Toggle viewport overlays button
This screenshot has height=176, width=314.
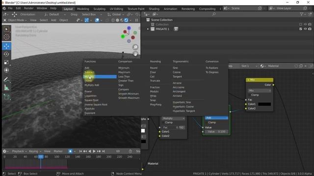tap(97, 20)
